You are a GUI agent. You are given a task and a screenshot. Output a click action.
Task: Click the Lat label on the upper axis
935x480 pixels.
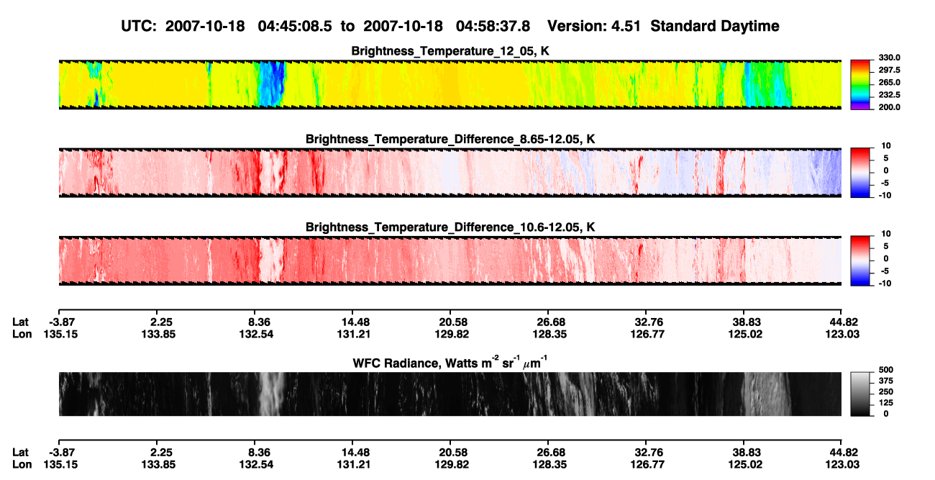tap(21, 322)
